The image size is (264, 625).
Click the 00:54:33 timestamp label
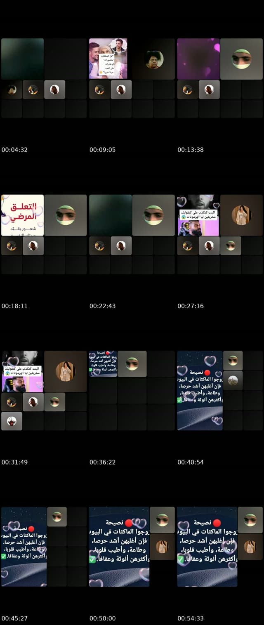[x=191, y=618]
